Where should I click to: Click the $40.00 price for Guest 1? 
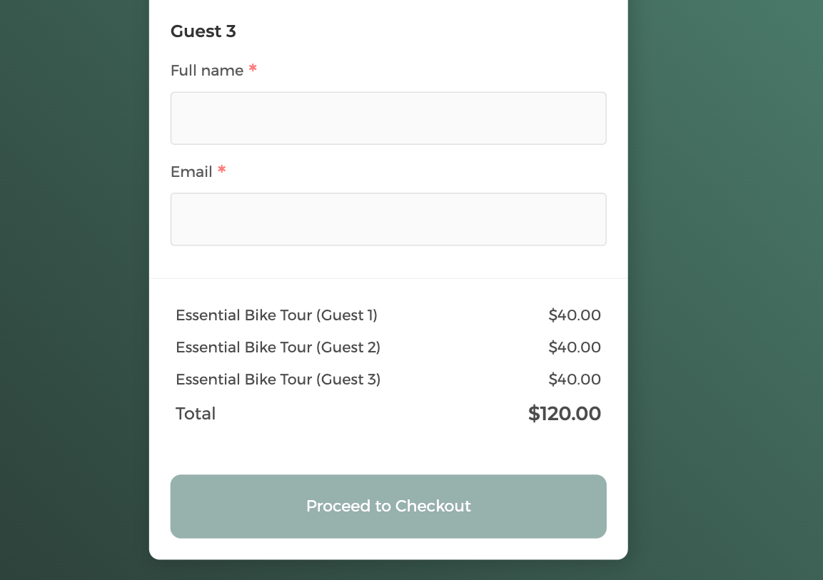tap(575, 315)
